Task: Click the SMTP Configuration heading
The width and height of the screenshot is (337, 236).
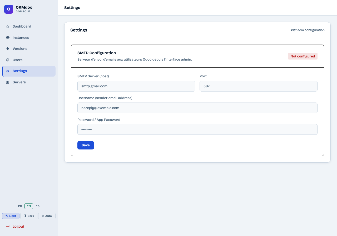Action: coord(97,53)
